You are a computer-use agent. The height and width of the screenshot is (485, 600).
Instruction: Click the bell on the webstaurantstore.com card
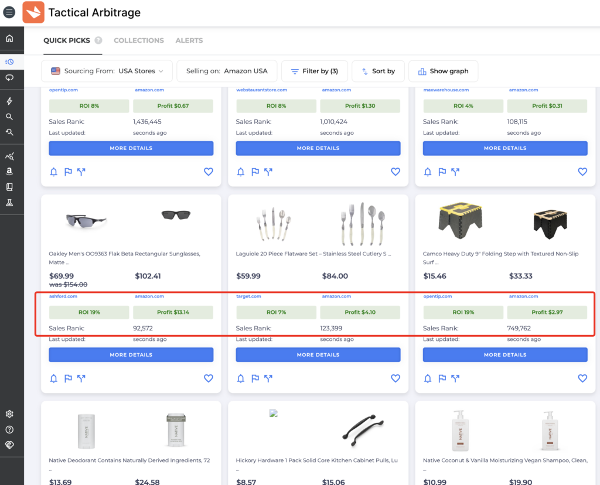coord(241,172)
